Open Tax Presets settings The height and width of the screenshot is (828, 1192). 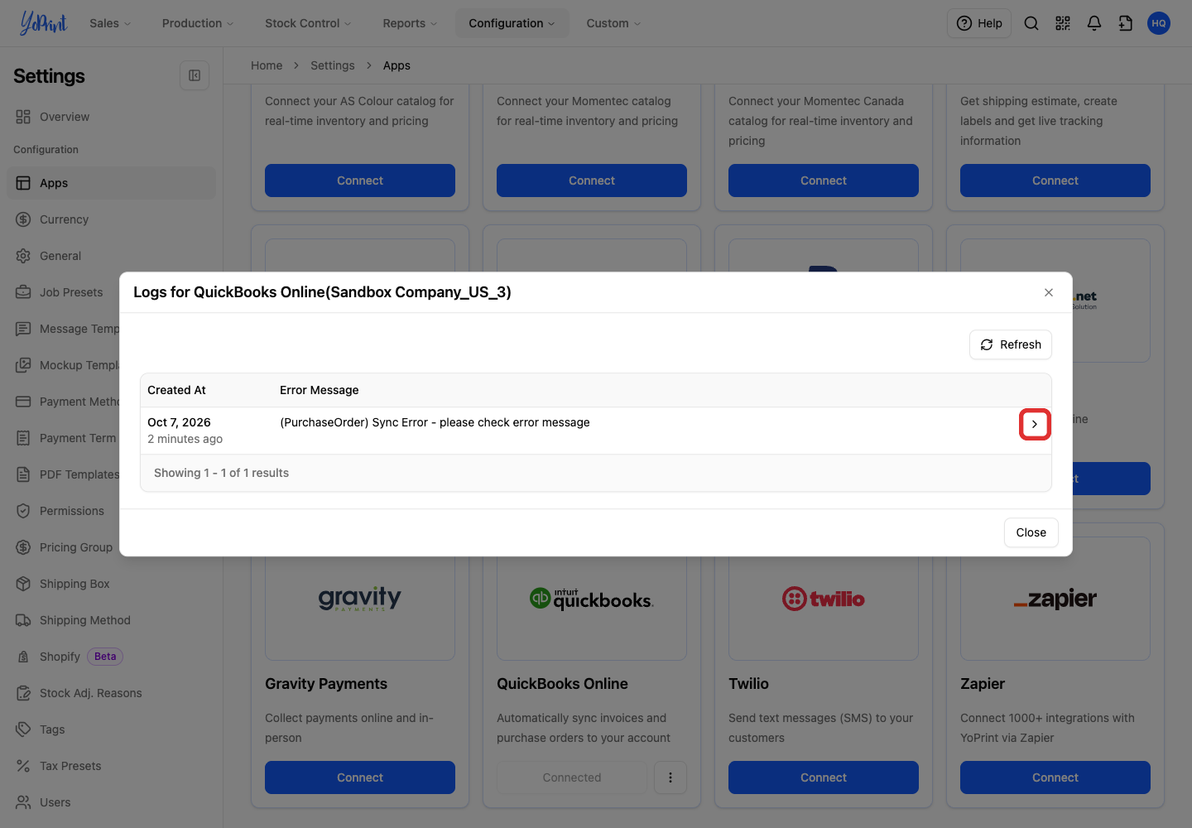[111, 766]
